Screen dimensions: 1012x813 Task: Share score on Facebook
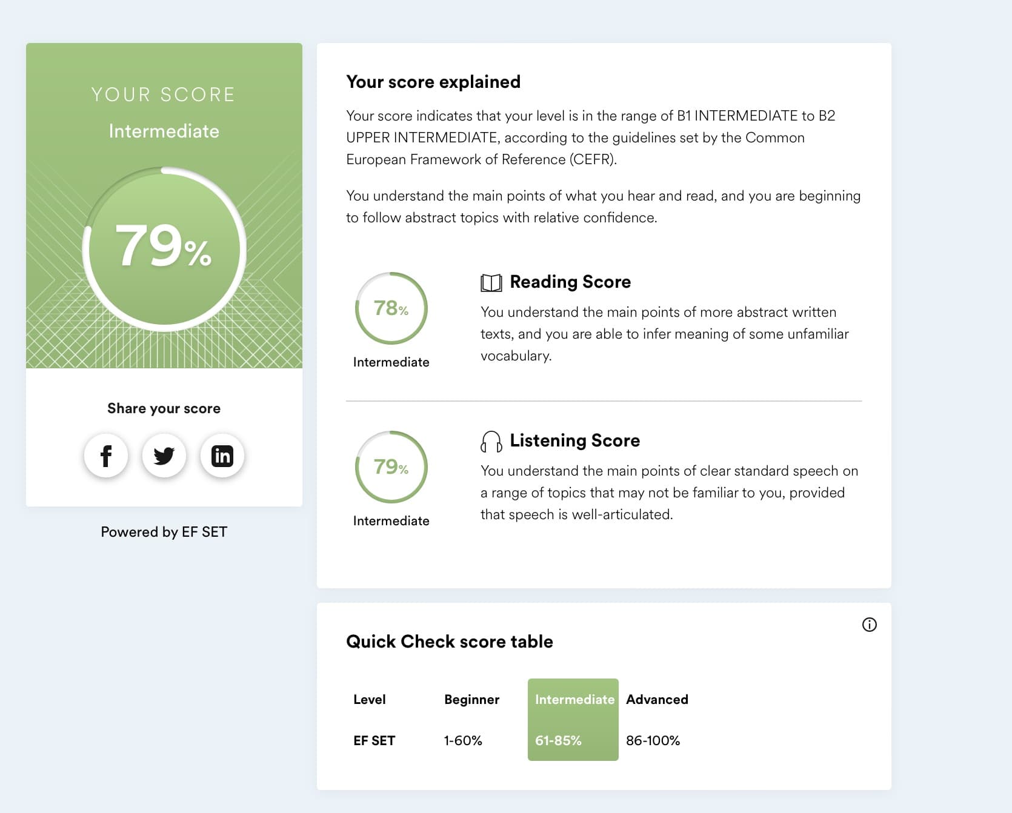tap(106, 456)
